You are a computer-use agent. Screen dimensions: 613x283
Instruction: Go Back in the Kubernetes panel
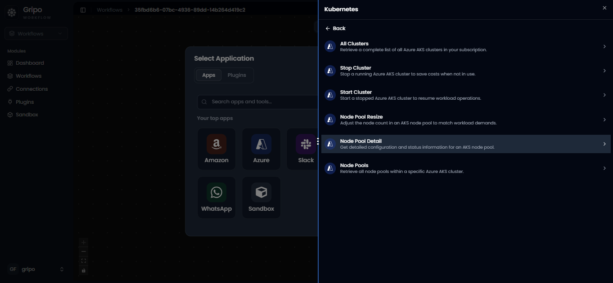point(335,28)
